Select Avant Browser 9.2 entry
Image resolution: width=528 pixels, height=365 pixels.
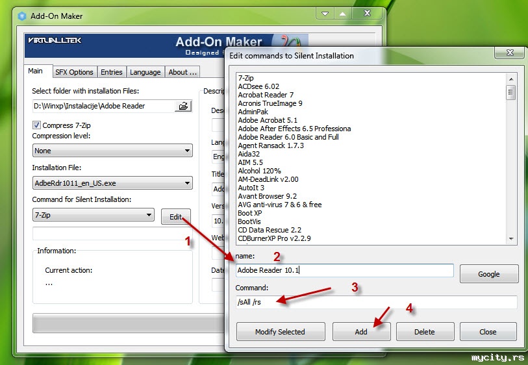(268, 196)
